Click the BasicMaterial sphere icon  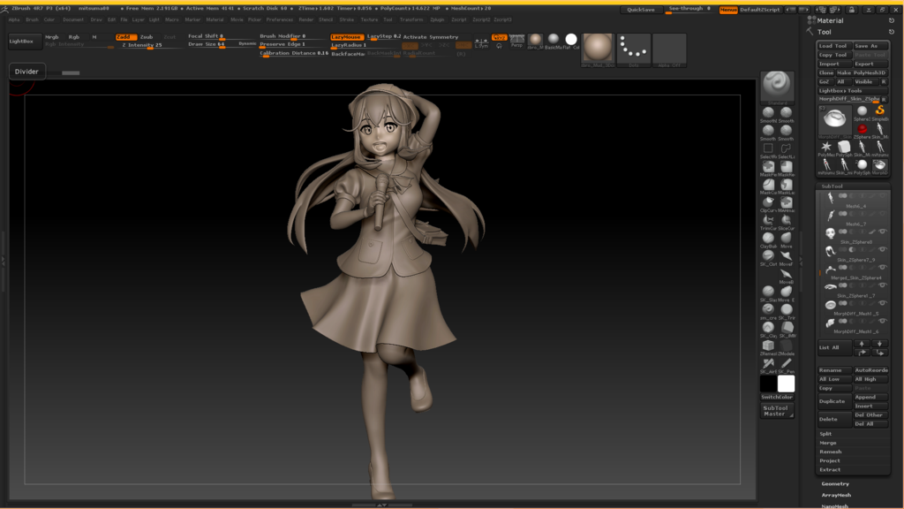coord(553,39)
